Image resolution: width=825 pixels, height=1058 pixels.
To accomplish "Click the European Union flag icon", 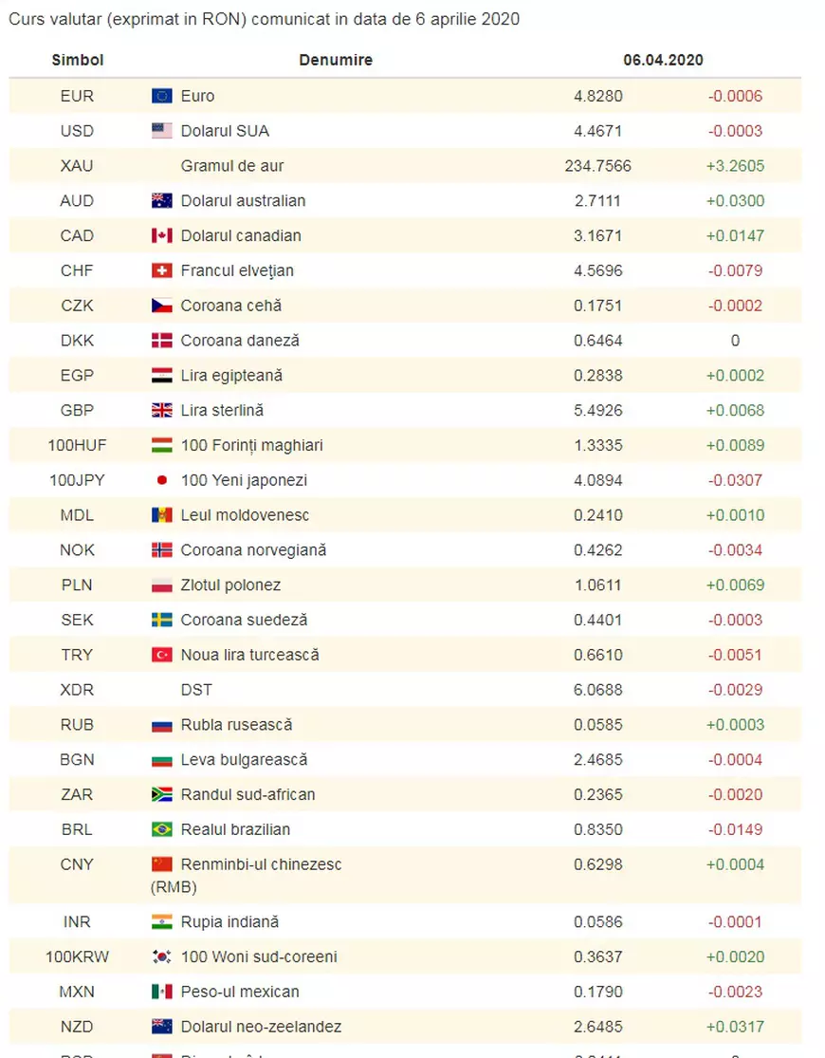I will coord(161,96).
